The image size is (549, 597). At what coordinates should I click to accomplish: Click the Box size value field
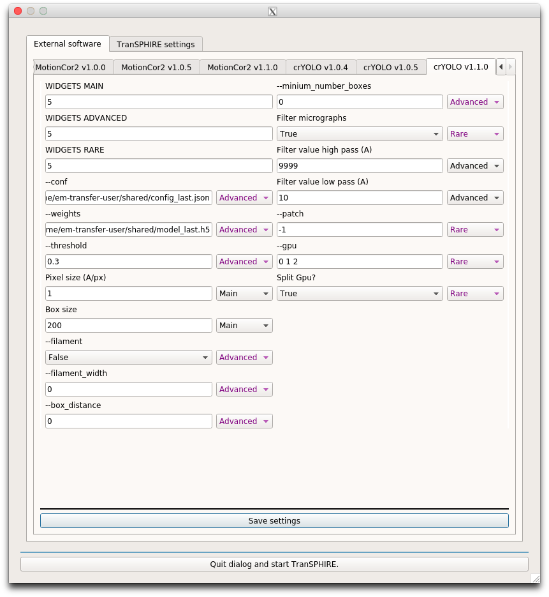pos(128,325)
